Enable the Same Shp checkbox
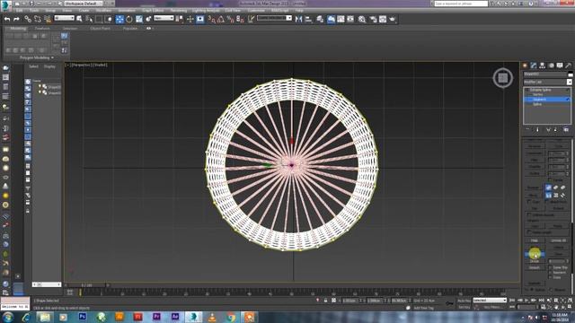The image size is (575, 323). tap(551, 267)
